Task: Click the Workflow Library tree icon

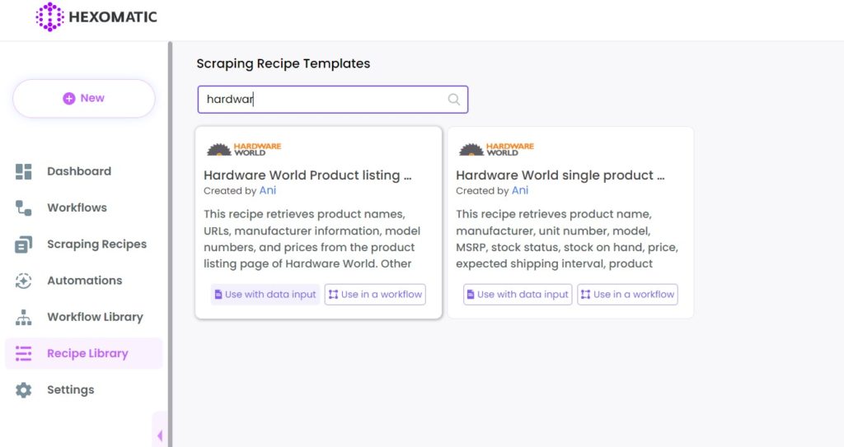Action: (x=24, y=317)
